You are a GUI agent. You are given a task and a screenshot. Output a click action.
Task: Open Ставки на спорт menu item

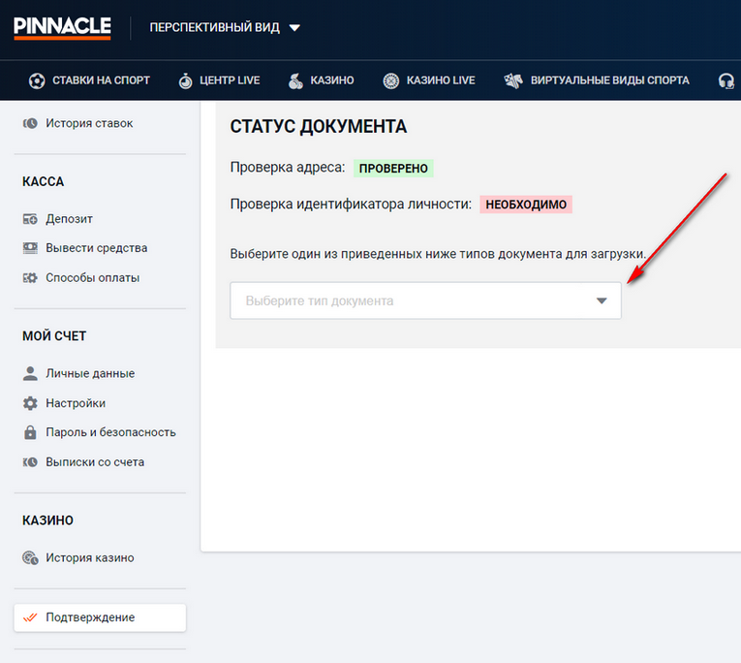tap(101, 80)
